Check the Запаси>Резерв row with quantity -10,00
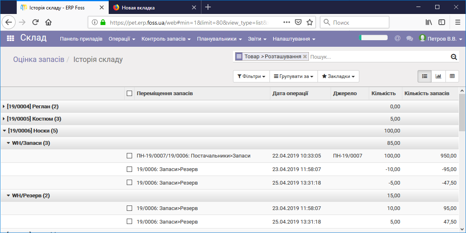The width and height of the screenshot is (466, 233). [x=129, y=169]
